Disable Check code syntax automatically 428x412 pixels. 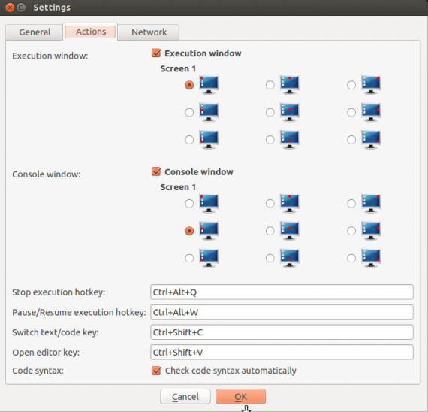click(x=156, y=371)
